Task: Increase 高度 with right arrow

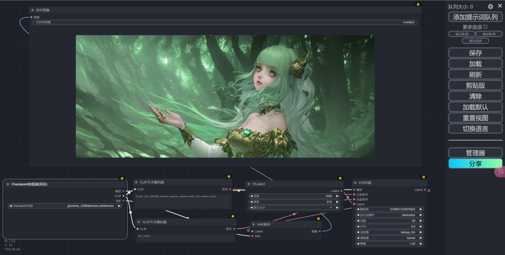Action: pyautogui.click(x=337, y=202)
